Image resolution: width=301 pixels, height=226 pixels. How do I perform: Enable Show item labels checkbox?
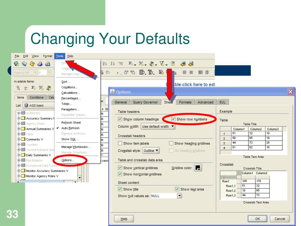point(120,143)
